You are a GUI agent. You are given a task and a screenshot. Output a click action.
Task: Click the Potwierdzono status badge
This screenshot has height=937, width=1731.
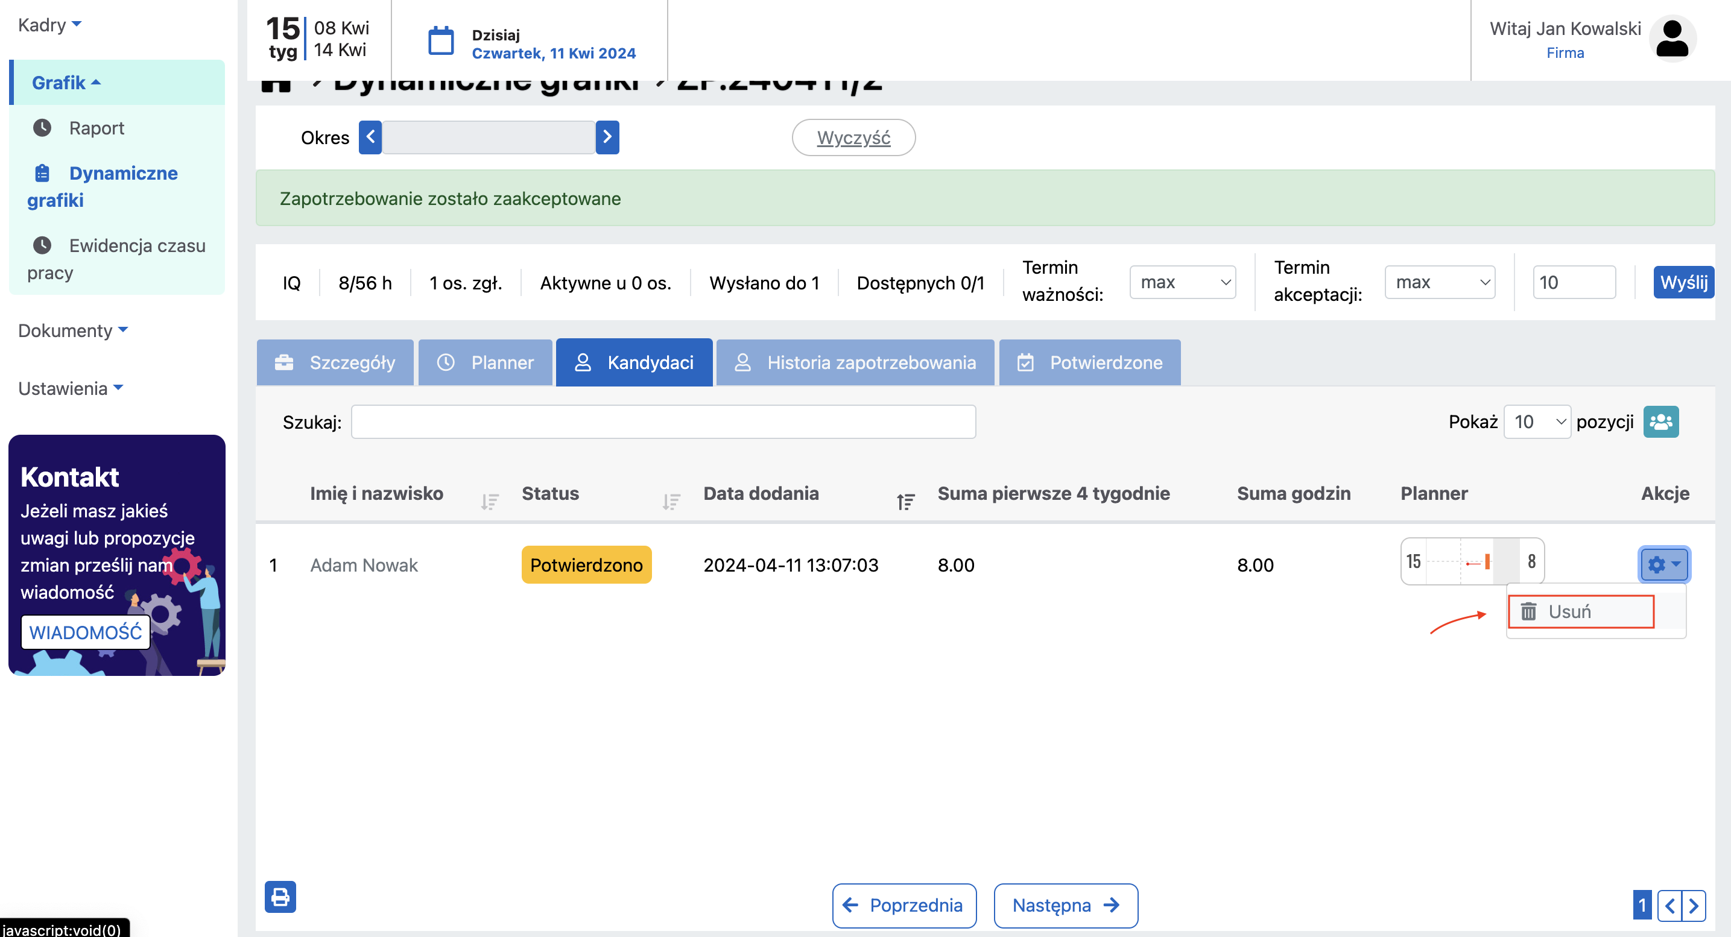point(587,565)
